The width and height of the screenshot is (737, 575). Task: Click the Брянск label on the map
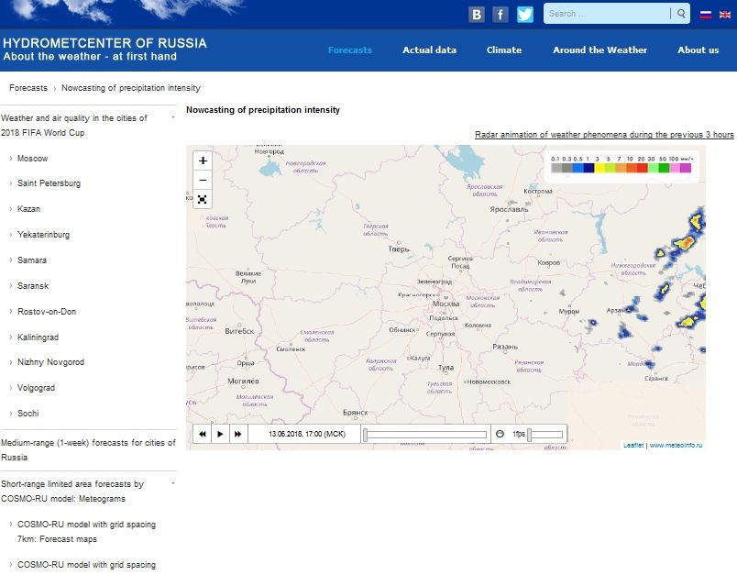pos(356,413)
